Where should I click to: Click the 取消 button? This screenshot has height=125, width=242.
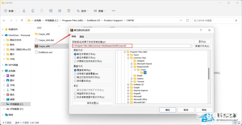pyautogui.click(x=186, y=110)
